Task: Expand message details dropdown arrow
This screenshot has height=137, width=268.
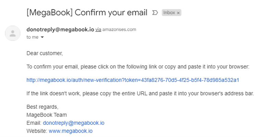Action: tap(42, 37)
